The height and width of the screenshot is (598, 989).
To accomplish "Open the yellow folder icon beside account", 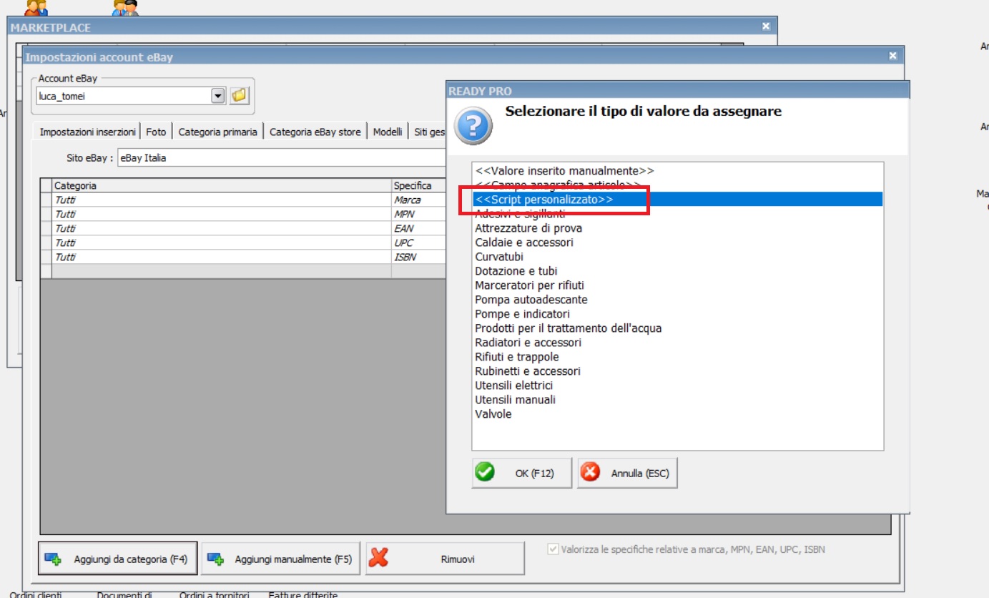I will (239, 95).
